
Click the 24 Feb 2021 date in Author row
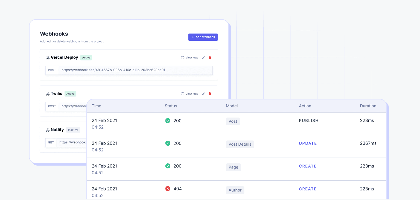(104, 189)
